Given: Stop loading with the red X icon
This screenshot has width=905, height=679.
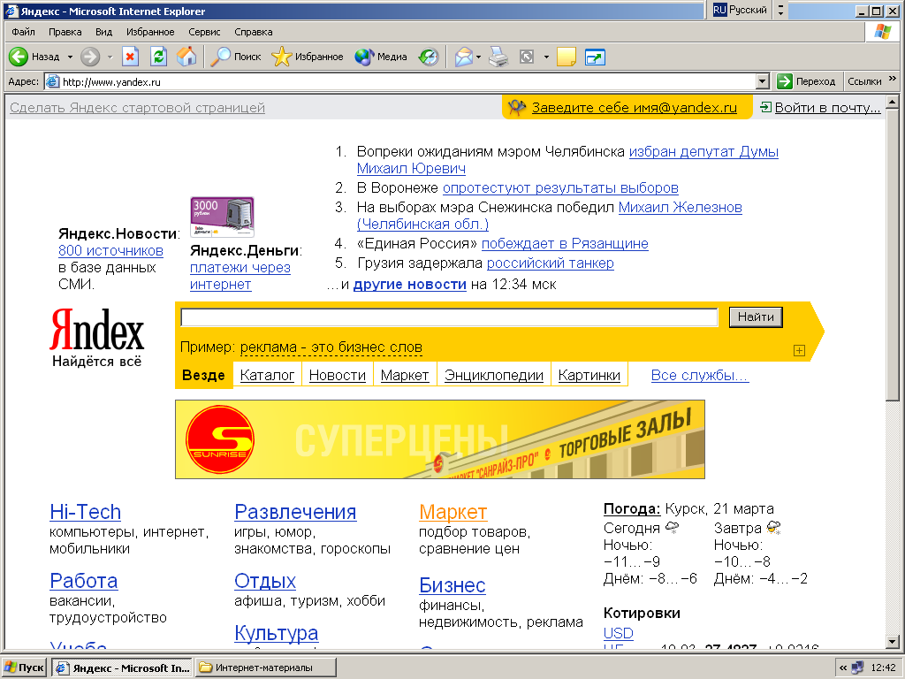Looking at the screenshot, I should pyautogui.click(x=131, y=57).
